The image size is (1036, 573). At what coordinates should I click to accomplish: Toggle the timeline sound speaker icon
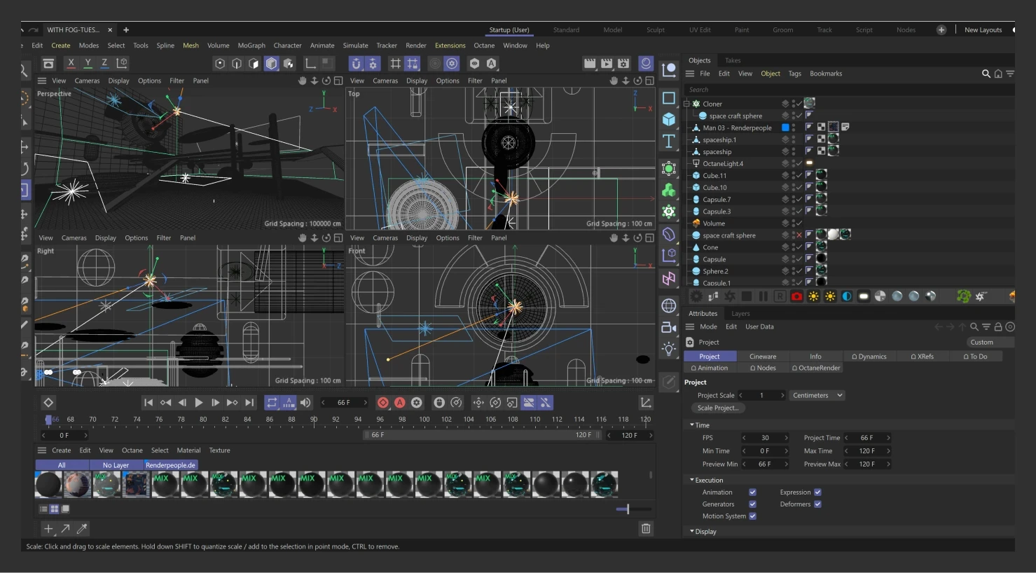pyautogui.click(x=305, y=403)
